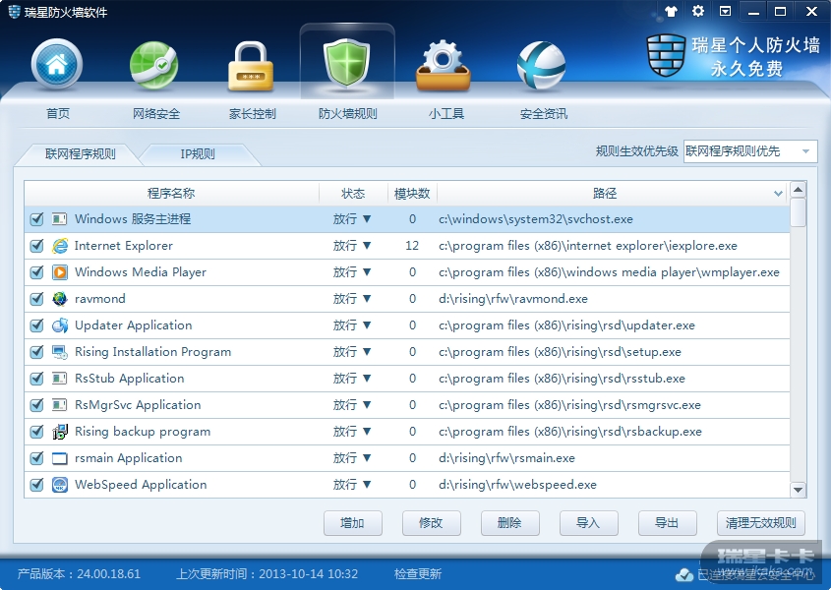
Task: Click the 检查更新 link
Action: point(418,574)
